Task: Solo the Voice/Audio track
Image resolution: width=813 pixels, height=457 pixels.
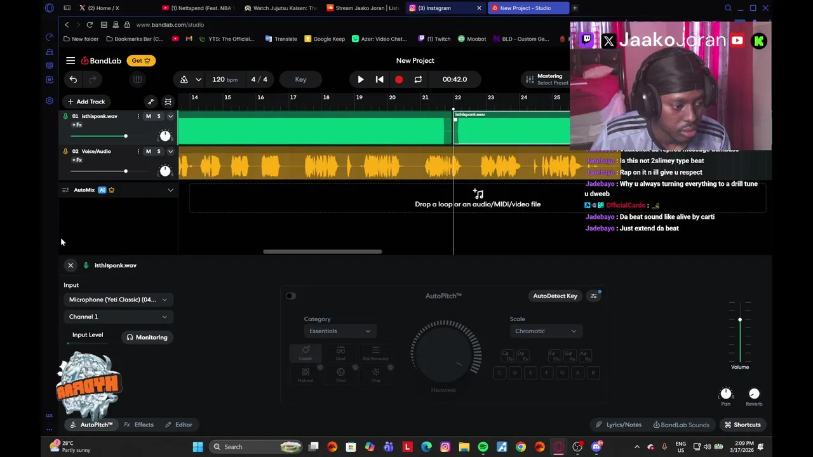Action: click(159, 151)
